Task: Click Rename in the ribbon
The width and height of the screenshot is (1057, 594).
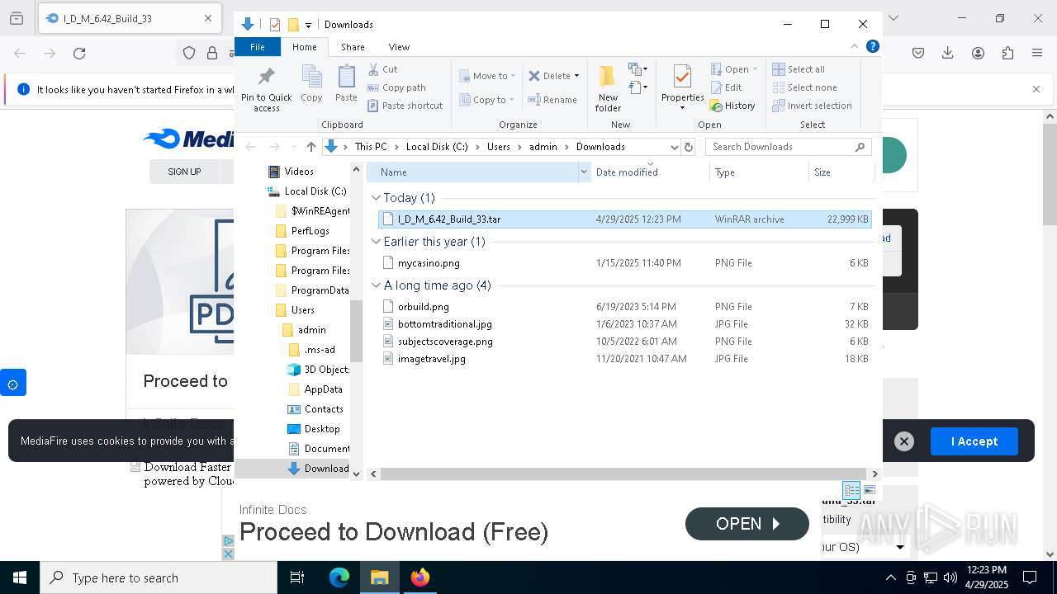Action: pyautogui.click(x=552, y=100)
